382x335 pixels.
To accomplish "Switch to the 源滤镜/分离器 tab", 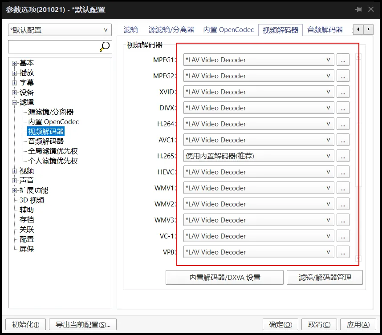I will 171,29.
